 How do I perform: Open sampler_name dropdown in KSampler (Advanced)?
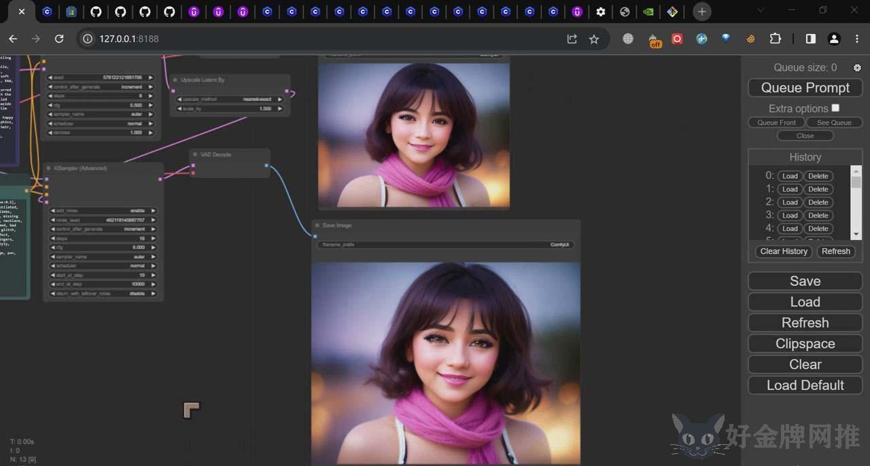(102, 257)
